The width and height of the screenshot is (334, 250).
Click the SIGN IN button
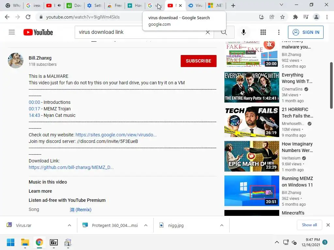tap(306, 32)
